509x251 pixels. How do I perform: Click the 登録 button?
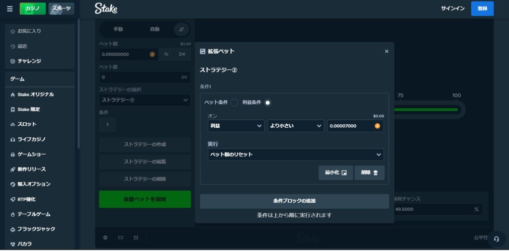tap(482, 8)
